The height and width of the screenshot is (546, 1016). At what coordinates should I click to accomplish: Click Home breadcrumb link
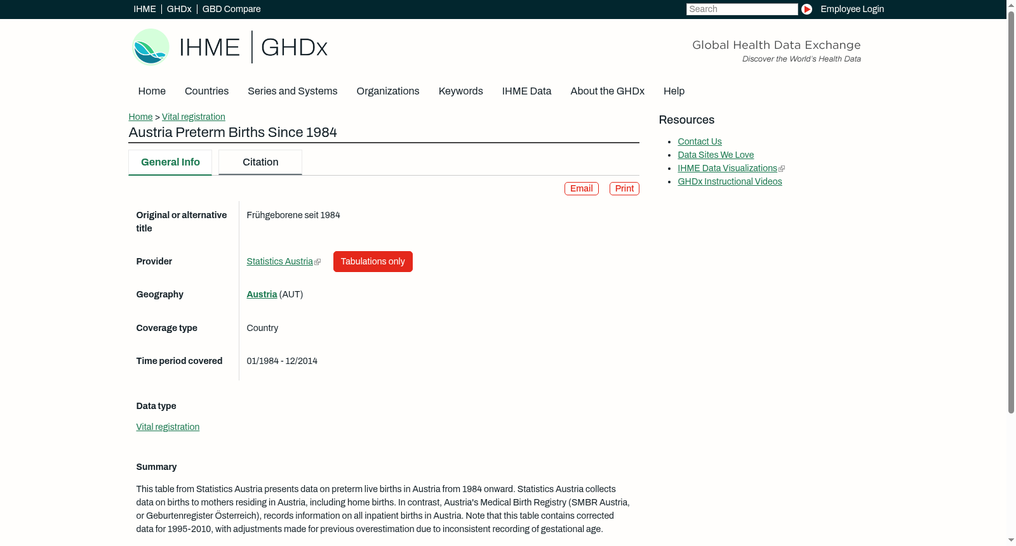pyautogui.click(x=140, y=117)
